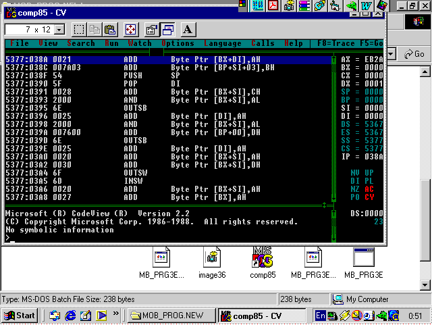Click the Font 'A' toolbar button
Image resolution: width=432 pixels, height=325 pixels.
click(x=188, y=30)
